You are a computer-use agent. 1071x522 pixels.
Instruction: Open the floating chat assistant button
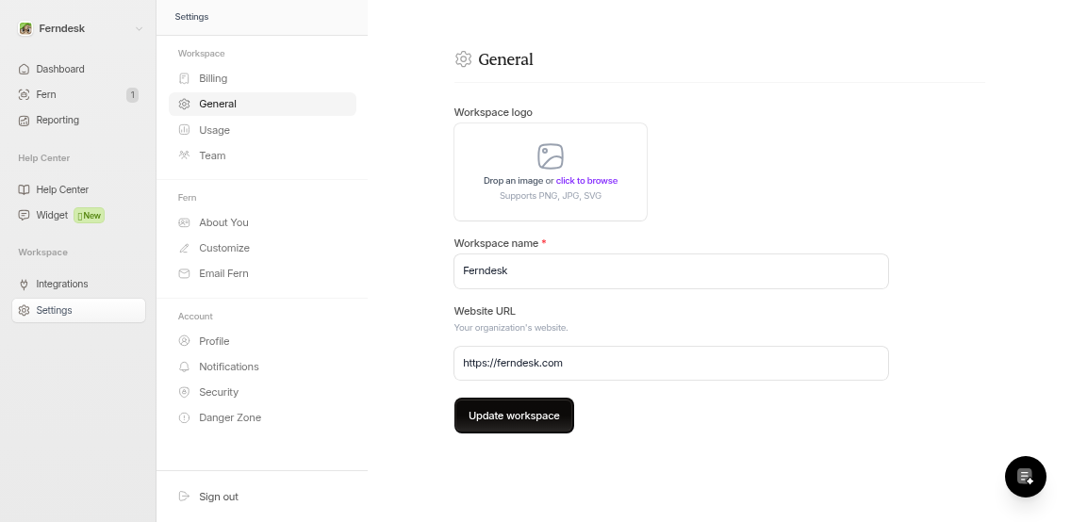[1025, 477]
